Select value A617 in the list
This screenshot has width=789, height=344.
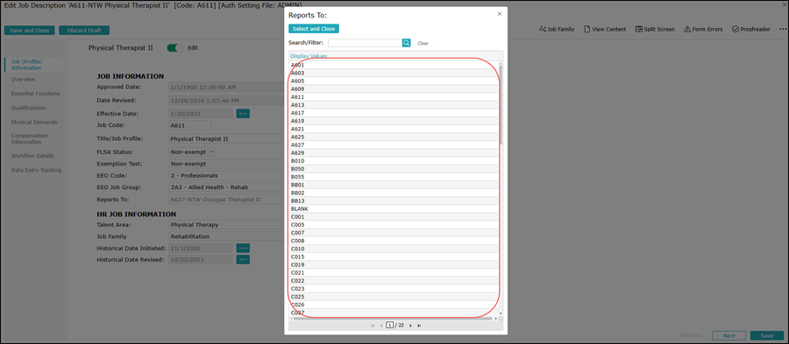coord(394,113)
